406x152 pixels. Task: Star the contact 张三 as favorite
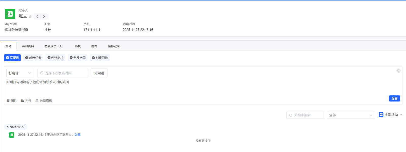click(x=30, y=16)
